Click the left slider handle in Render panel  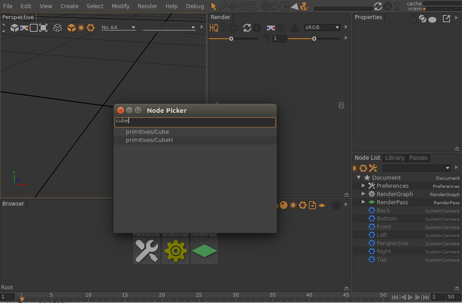coord(231,39)
